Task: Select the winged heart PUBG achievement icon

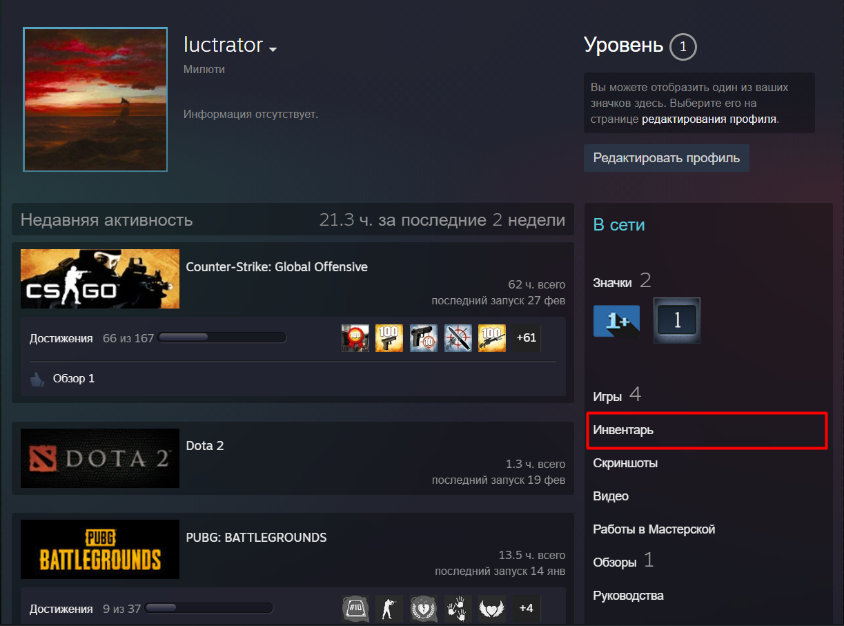Action: click(492, 609)
